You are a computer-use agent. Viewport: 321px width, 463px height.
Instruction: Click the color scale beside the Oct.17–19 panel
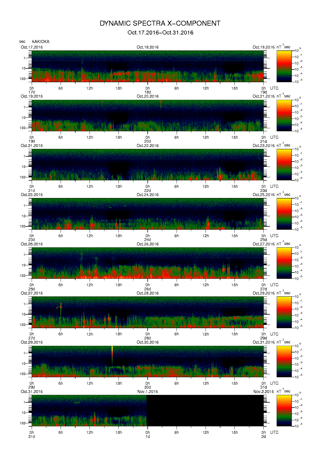(284, 66)
